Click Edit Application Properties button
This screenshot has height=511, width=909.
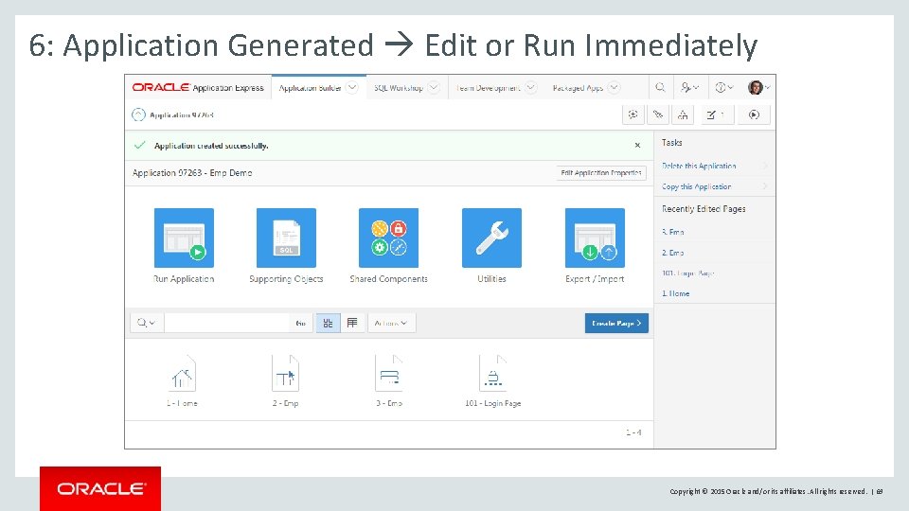click(601, 172)
